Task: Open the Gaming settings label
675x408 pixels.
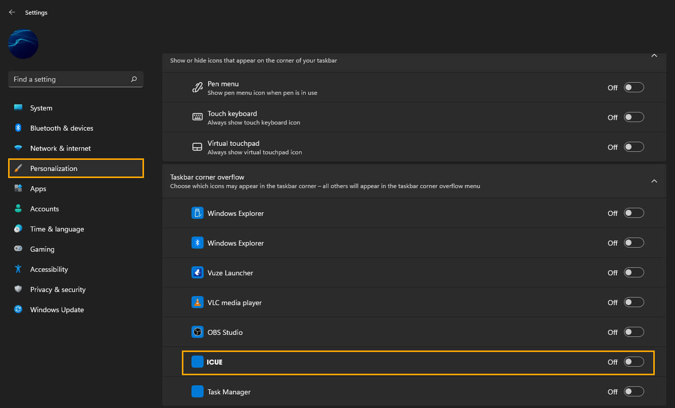Action: (x=42, y=249)
